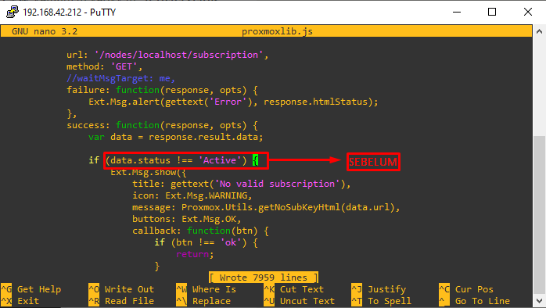Click the //waitMsgTarget: me comment line
The height and width of the screenshot is (308, 546).
point(120,79)
